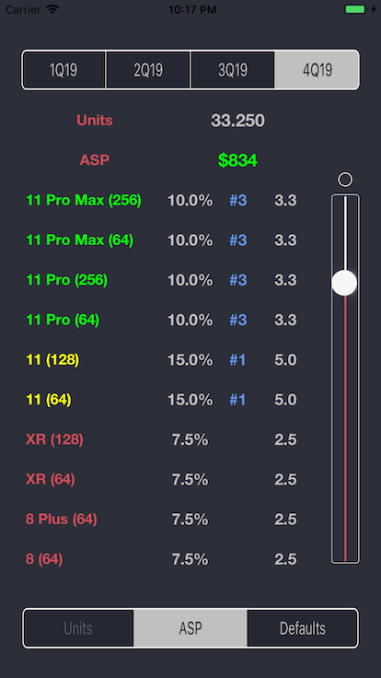Image resolution: width=381 pixels, height=678 pixels.
Task: Tap 3.3 units for 11 Pro (256)
Action: [x=285, y=280]
